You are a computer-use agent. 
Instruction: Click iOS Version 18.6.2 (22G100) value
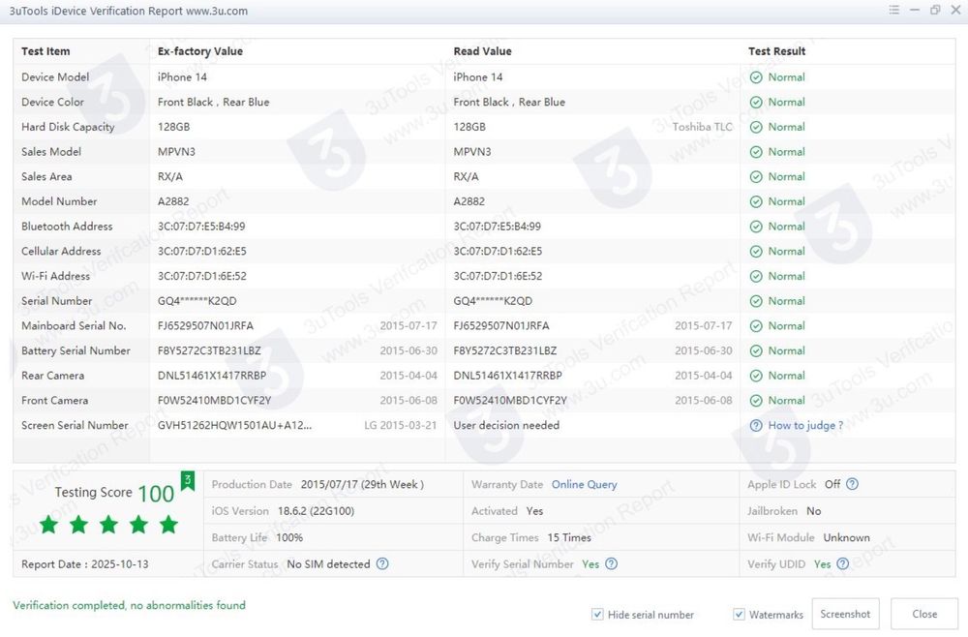tap(317, 511)
